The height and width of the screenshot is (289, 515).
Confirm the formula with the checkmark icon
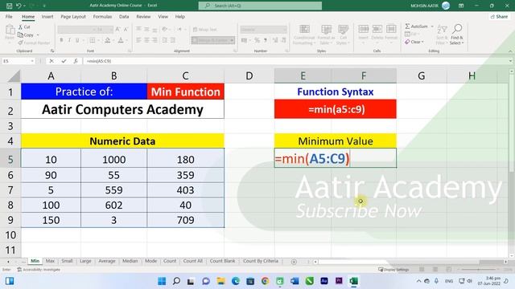pyautogui.click(x=64, y=61)
